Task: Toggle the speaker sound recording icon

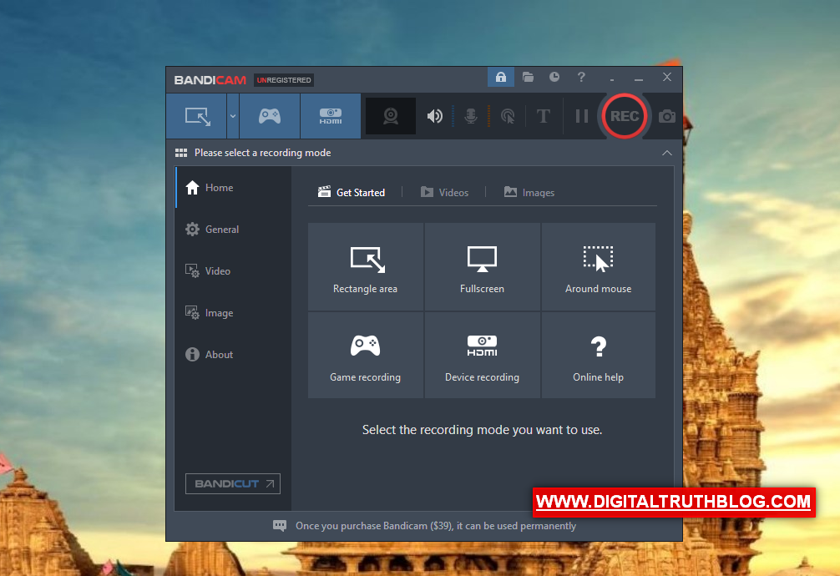Action: click(434, 116)
